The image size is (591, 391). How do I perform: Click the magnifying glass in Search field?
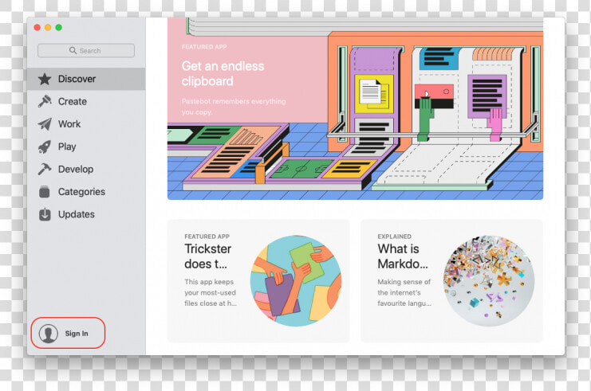73,50
